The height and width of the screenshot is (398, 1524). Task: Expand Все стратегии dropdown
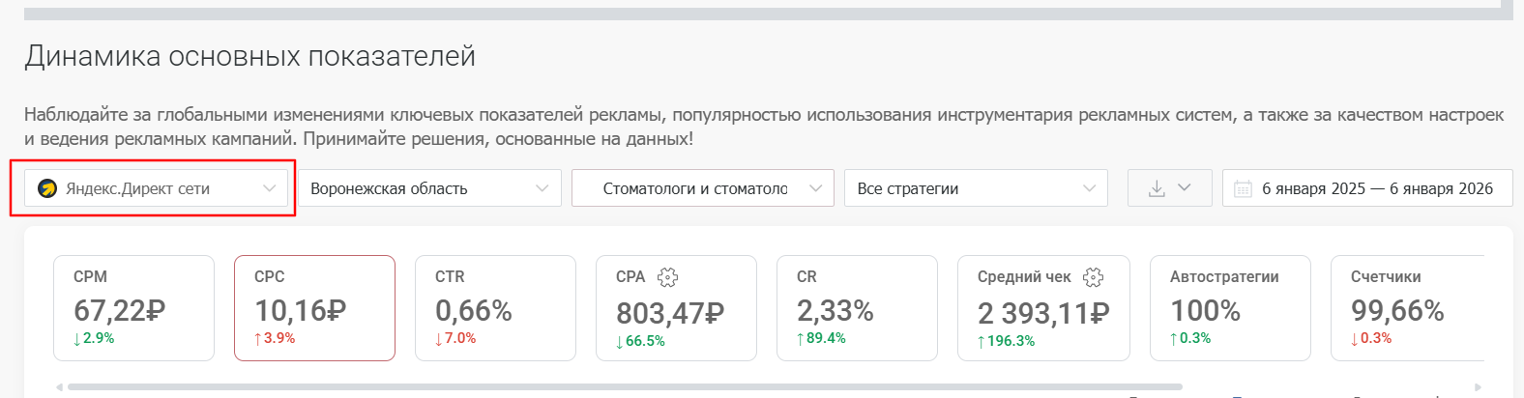point(976,188)
